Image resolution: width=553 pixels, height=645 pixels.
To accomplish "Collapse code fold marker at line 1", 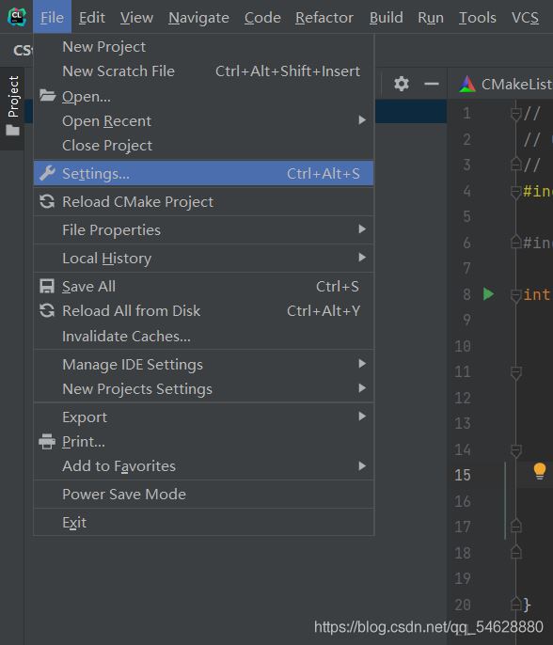I will (x=515, y=114).
